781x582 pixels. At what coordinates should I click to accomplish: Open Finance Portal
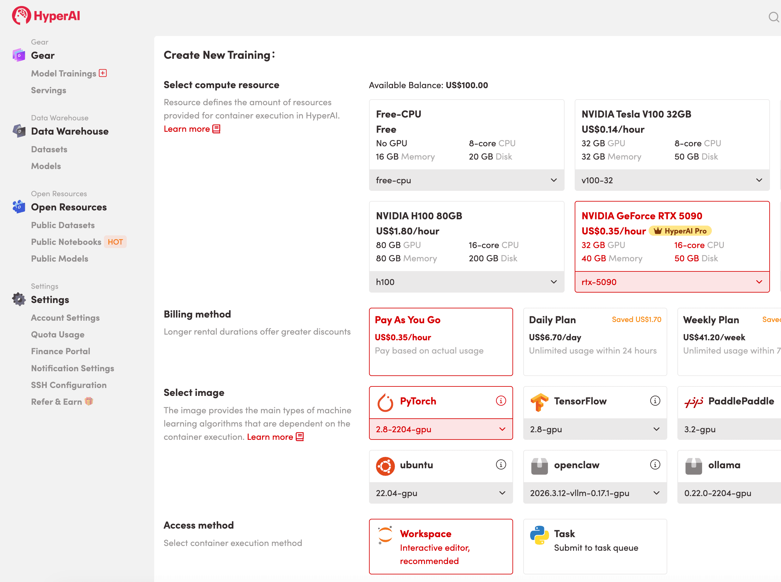pyautogui.click(x=61, y=351)
